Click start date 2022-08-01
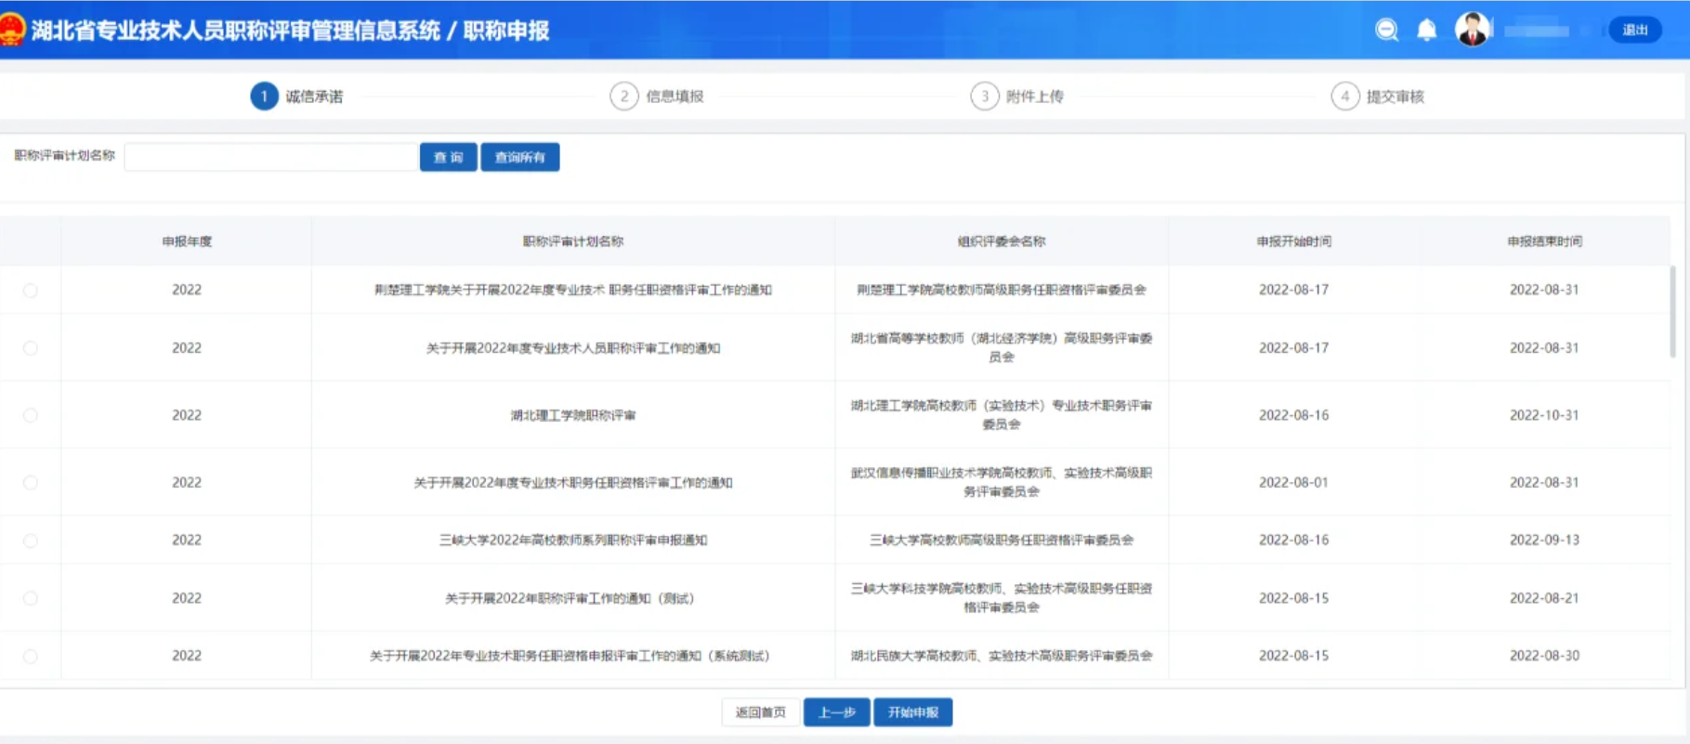The width and height of the screenshot is (1690, 744). click(x=1294, y=482)
